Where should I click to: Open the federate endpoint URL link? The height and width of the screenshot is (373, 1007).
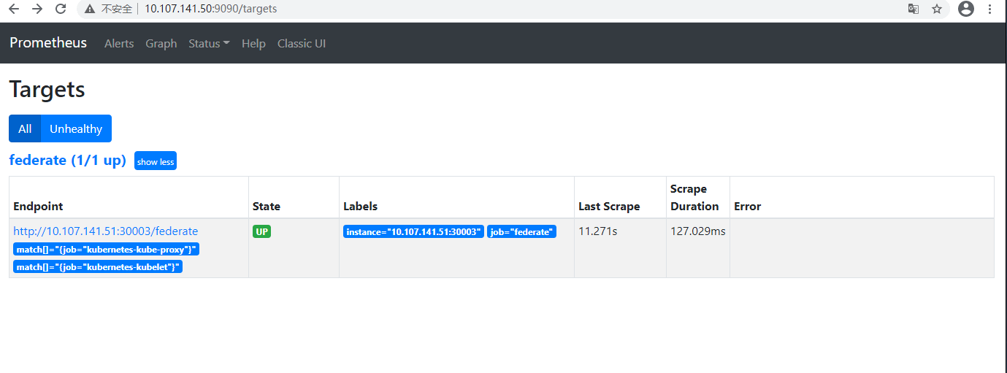pos(106,231)
